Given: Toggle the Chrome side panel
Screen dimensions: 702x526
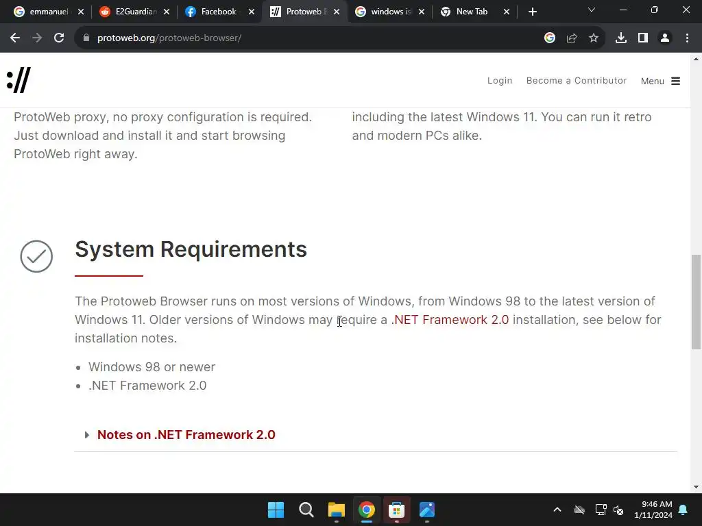Looking at the screenshot, I should click(643, 38).
